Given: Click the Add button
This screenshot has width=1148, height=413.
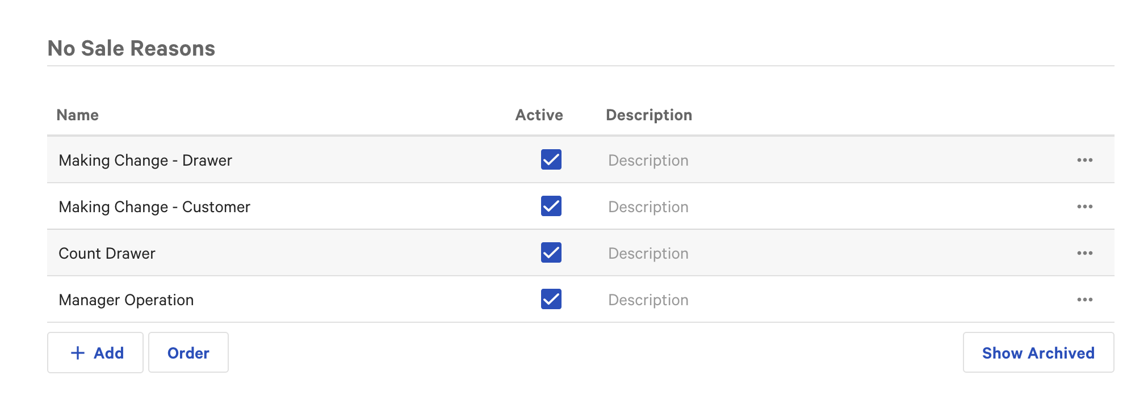Looking at the screenshot, I should tap(95, 352).
